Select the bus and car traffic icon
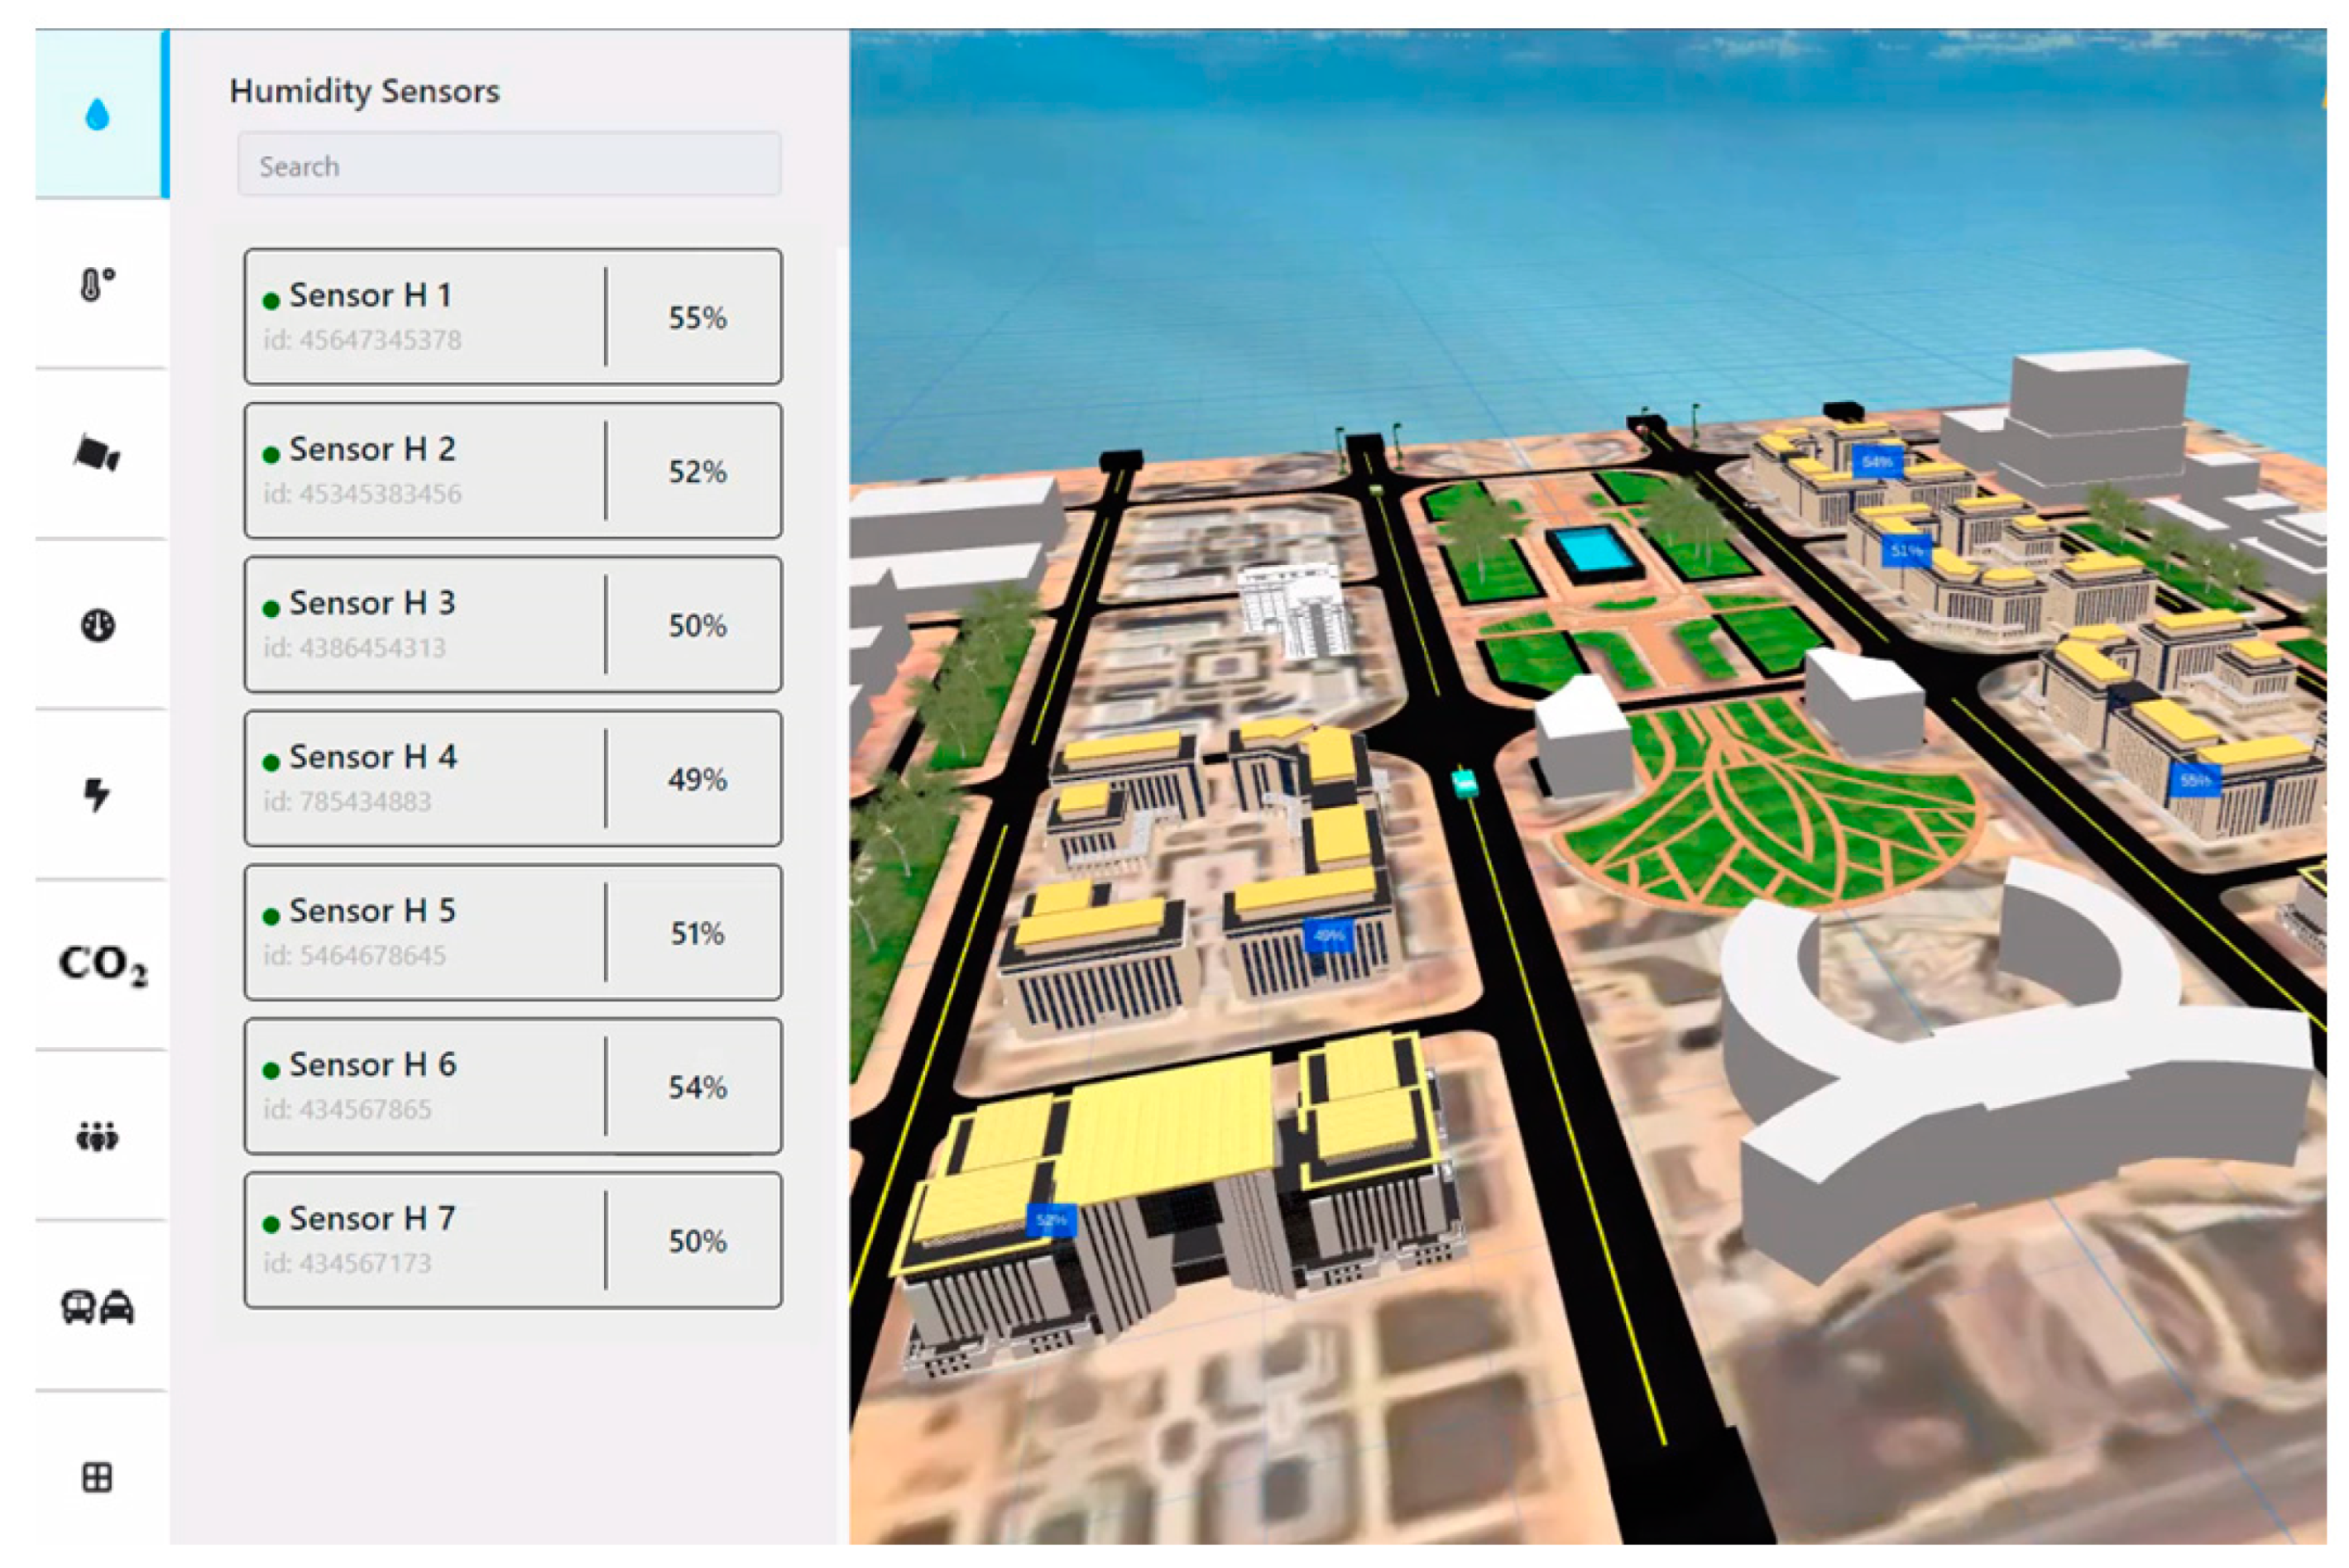 coord(97,1306)
